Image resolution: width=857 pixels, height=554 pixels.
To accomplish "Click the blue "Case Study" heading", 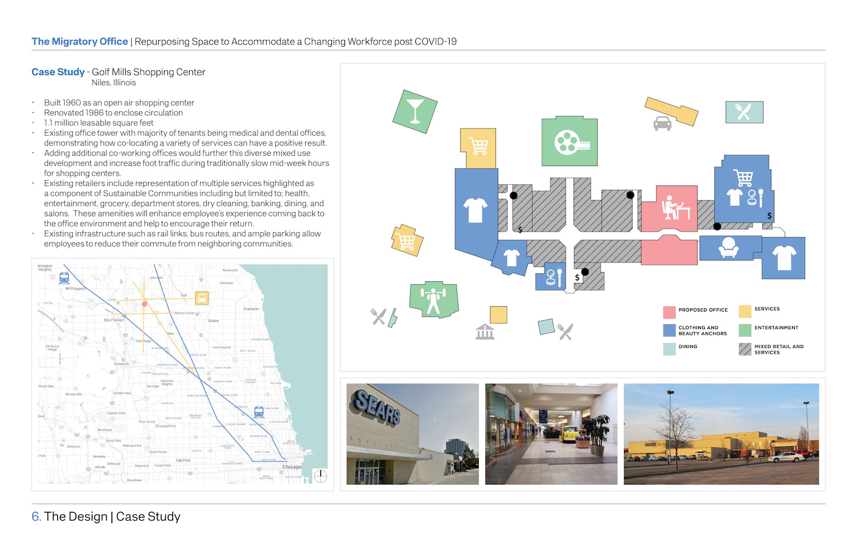I will [58, 72].
